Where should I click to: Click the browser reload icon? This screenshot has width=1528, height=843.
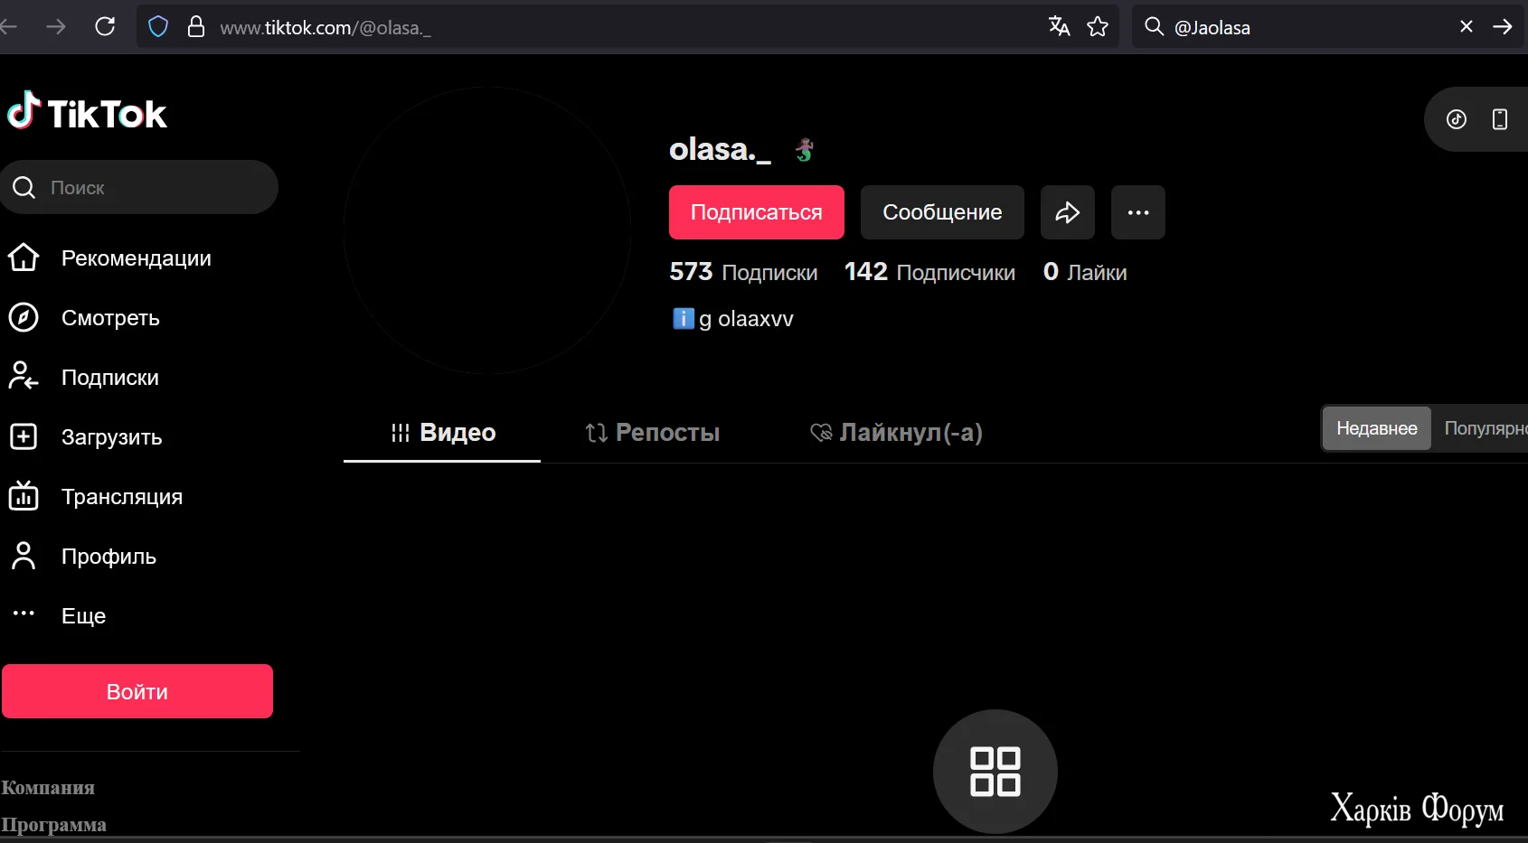[105, 27]
